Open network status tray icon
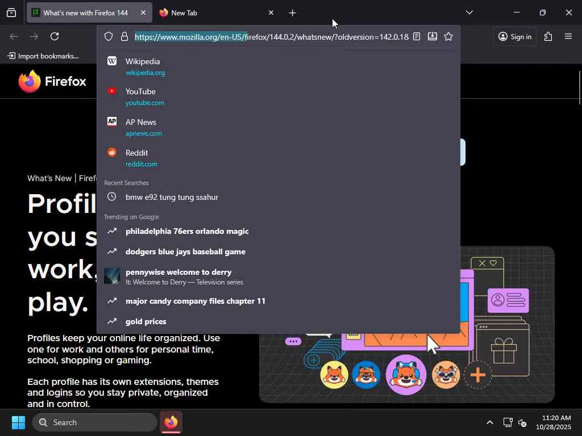The width and height of the screenshot is (582, 436). pyautogui.click(x=508, y=422)
